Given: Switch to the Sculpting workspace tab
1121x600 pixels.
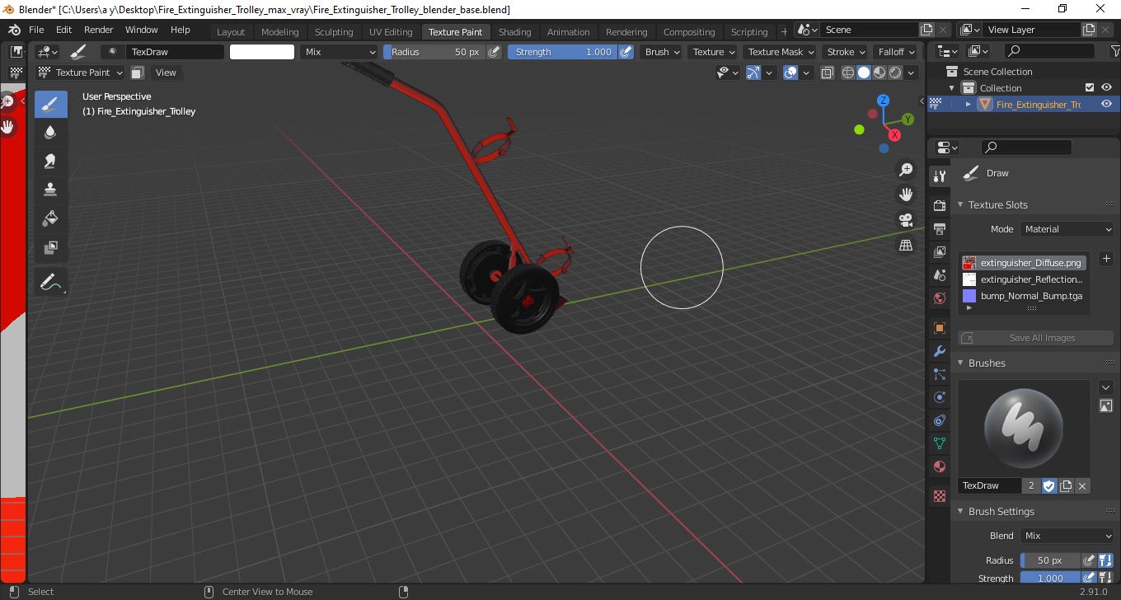Looking at the screenshot, I should [334, 32].
